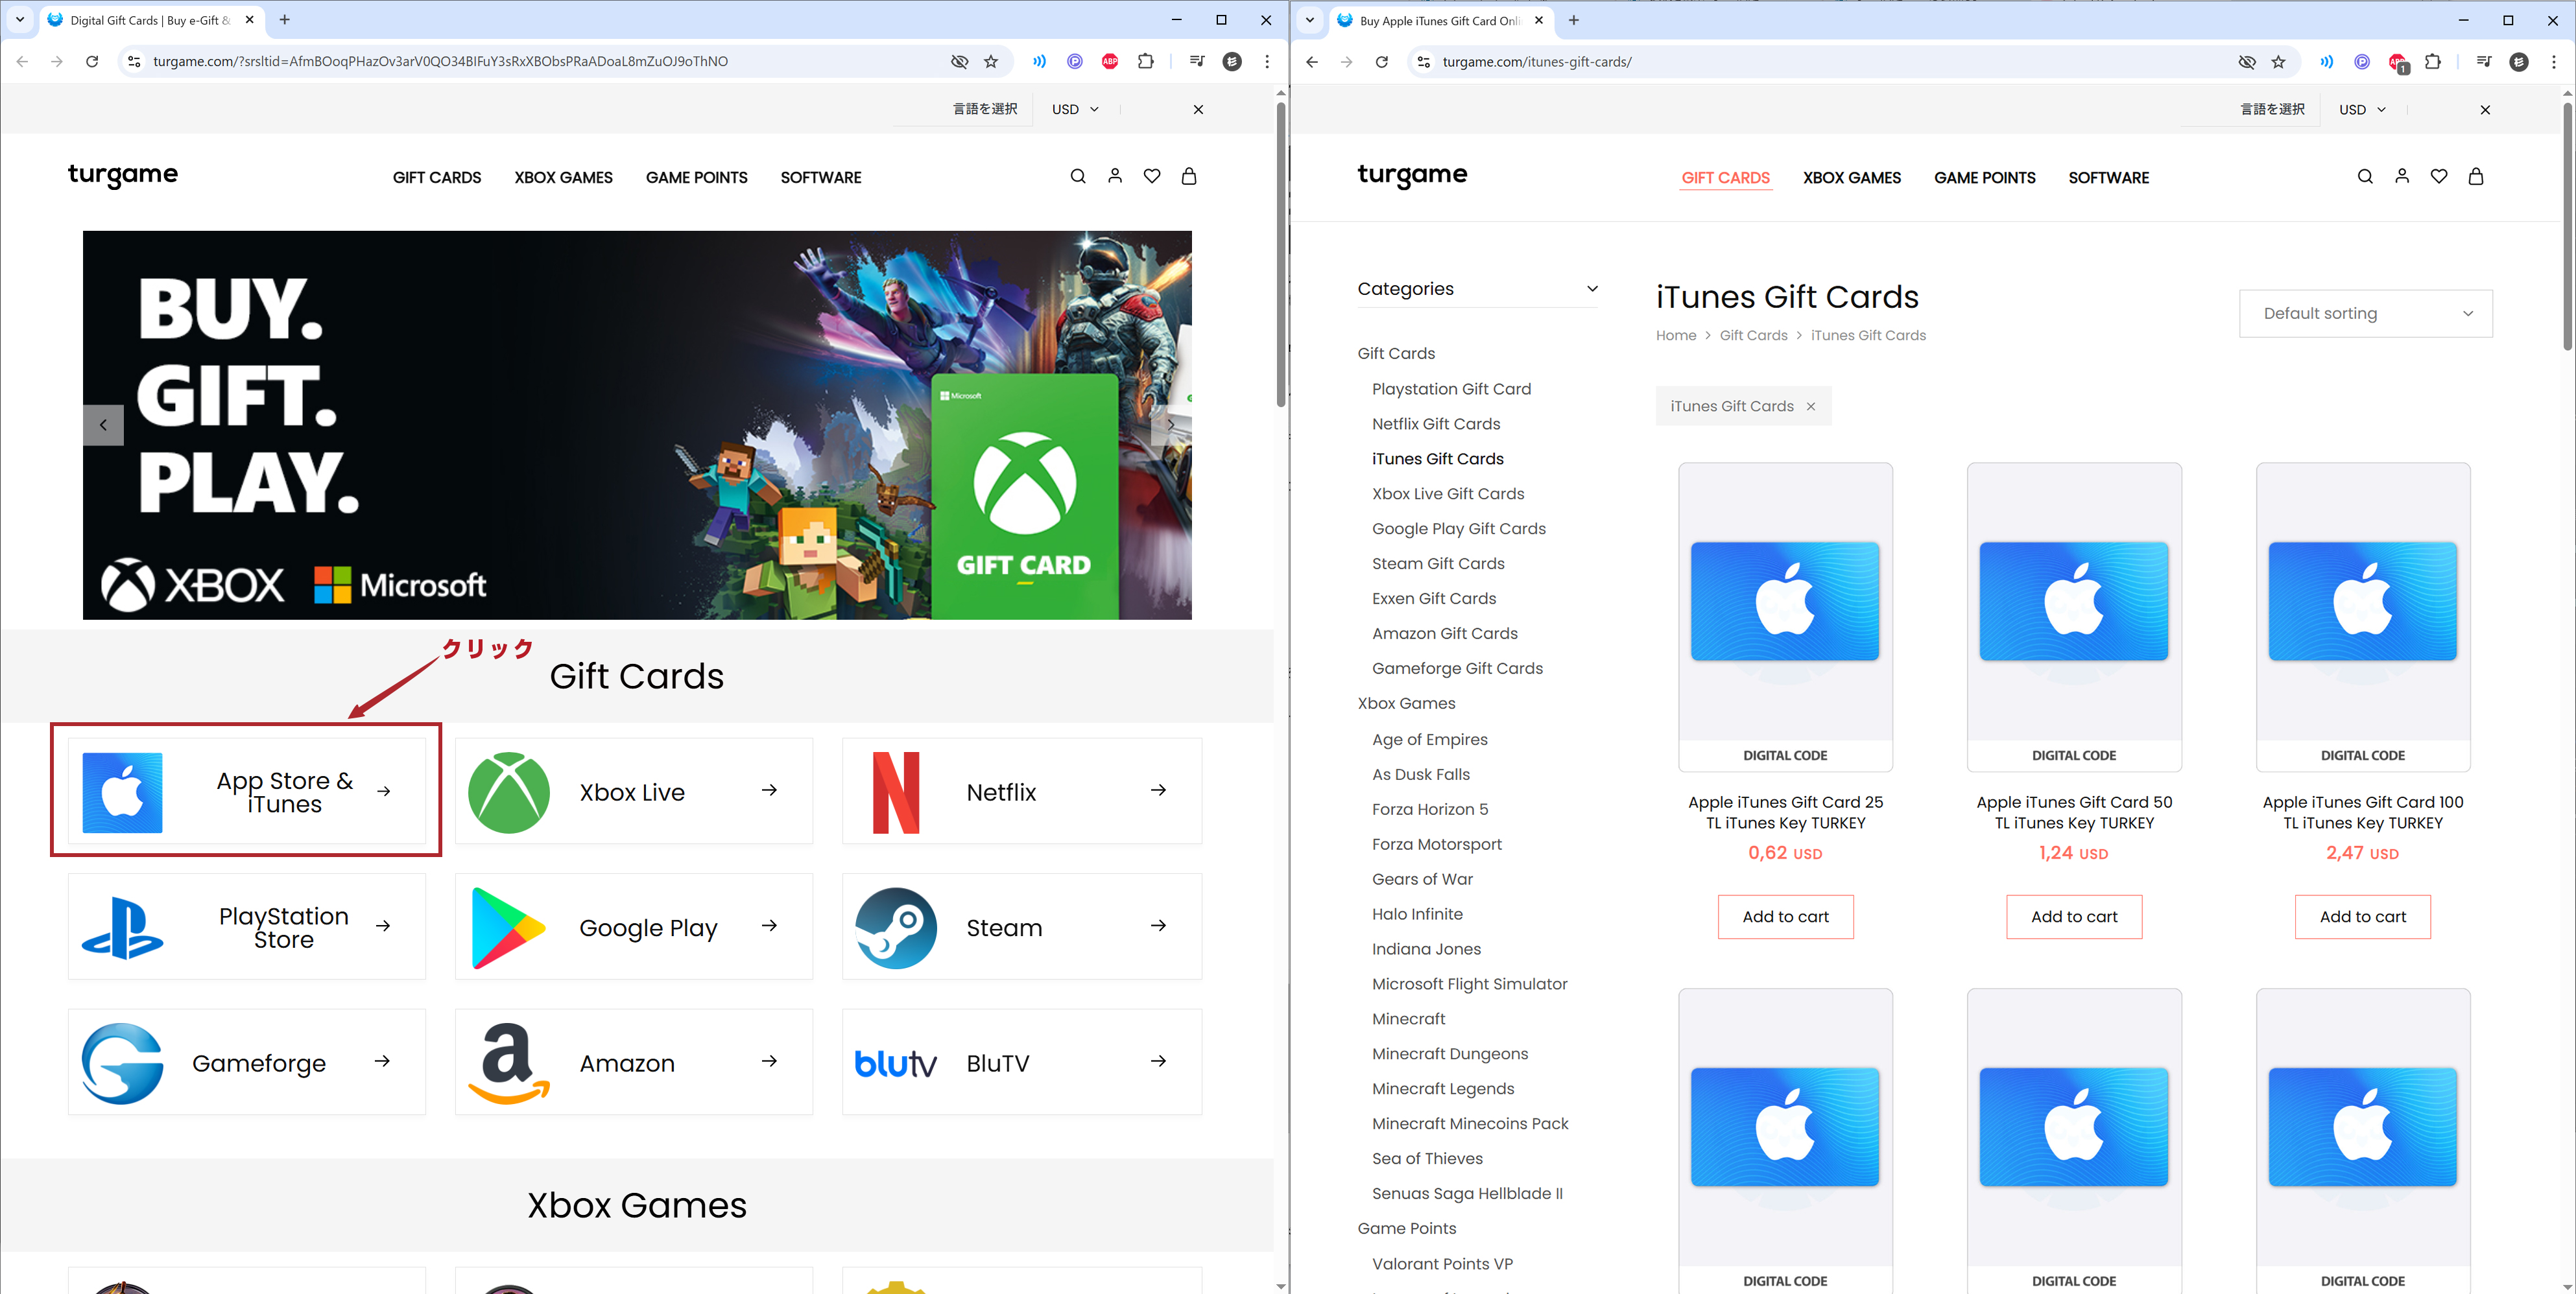Click ABP extension icon in left browser
The image size is (2576, 1294).
pos(1110,61)
